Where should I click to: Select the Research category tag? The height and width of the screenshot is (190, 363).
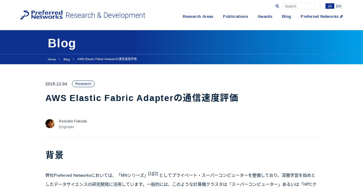pos(83,84)
